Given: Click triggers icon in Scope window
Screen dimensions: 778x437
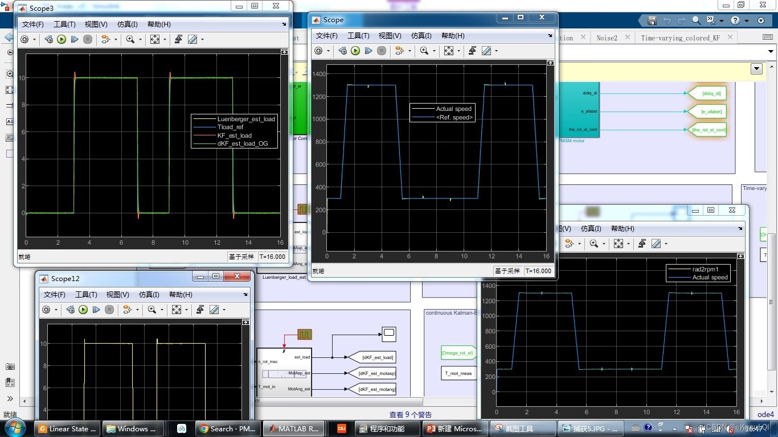Looking at the screenshot, I should click(x=472, y=51).
